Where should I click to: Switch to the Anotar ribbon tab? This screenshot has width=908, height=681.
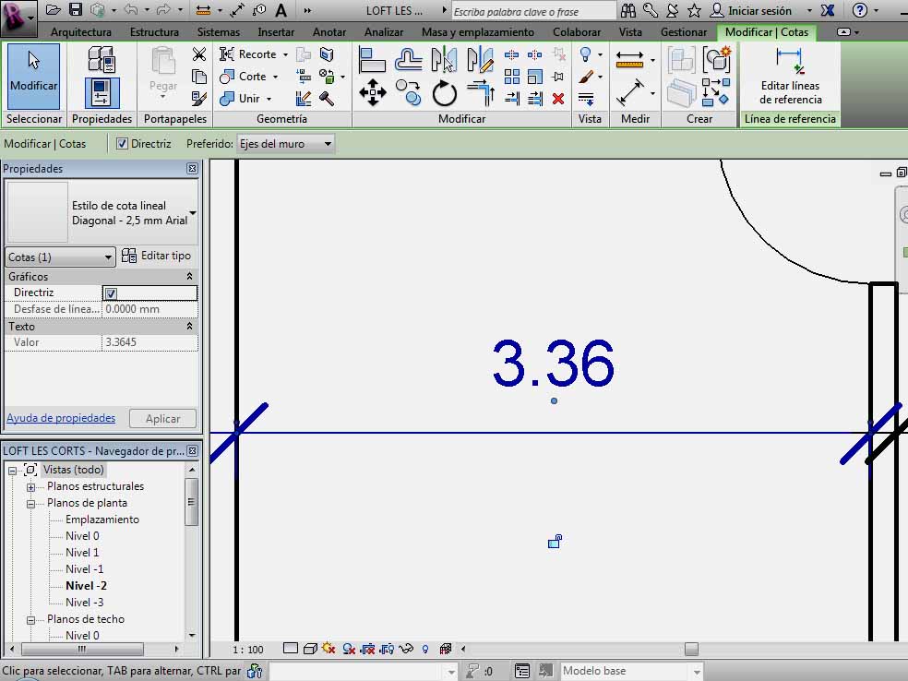(x=329, y=32)
